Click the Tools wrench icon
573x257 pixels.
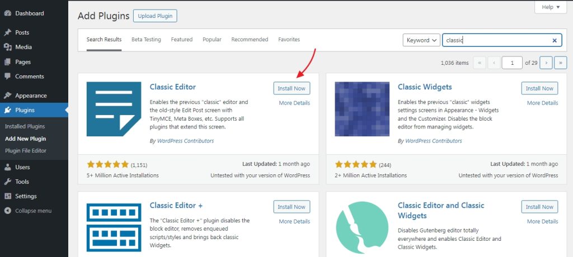[x=8, y=182]
